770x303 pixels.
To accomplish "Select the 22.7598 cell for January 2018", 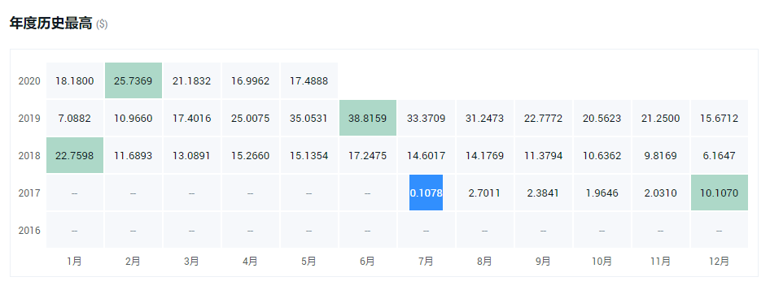I will 75,155.
